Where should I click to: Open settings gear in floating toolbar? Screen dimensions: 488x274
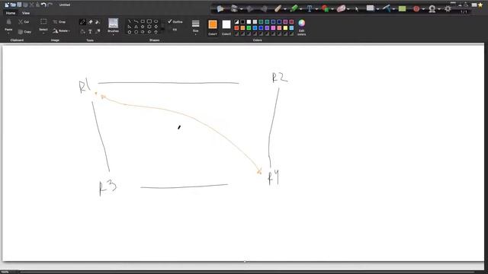tap(448, 8)
